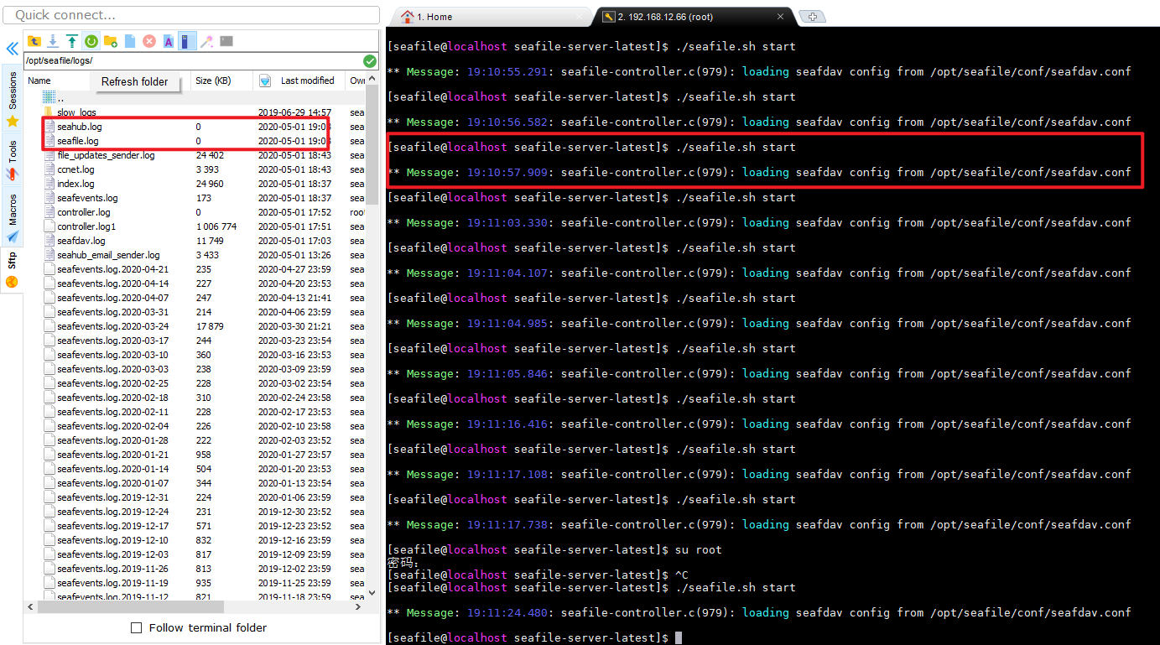Click the /opt/seafile/logs/ path field
Viewport: 1160px width, 645px height.
coord(192,61)
